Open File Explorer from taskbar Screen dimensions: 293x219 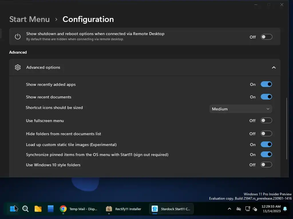pos(38,209)
